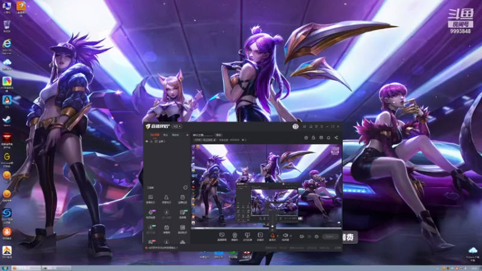Click the second taskbar application button
The image size is (482, 271).
56,268
